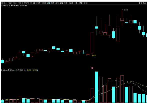147x103 pixels.
Task: Open the 多周期 multi-period view
Action: 81,3
